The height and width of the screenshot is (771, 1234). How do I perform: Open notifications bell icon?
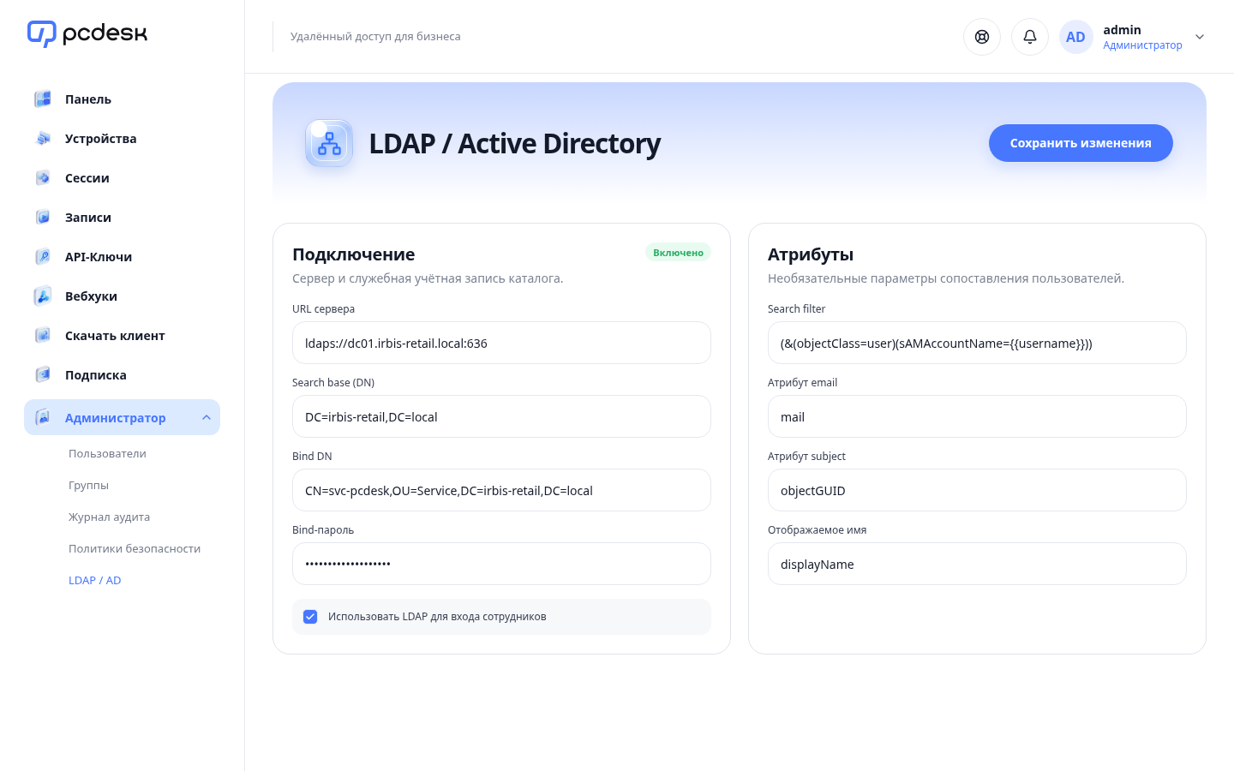tap(1030, 37)
